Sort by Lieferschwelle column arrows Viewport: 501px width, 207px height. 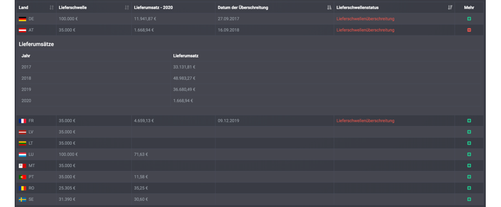coord(127,8)
